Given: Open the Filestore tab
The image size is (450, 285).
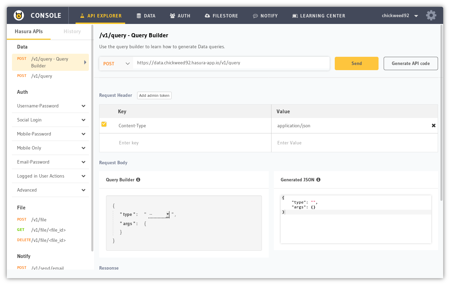Looking at the screenshot, I should click(221, 16).
